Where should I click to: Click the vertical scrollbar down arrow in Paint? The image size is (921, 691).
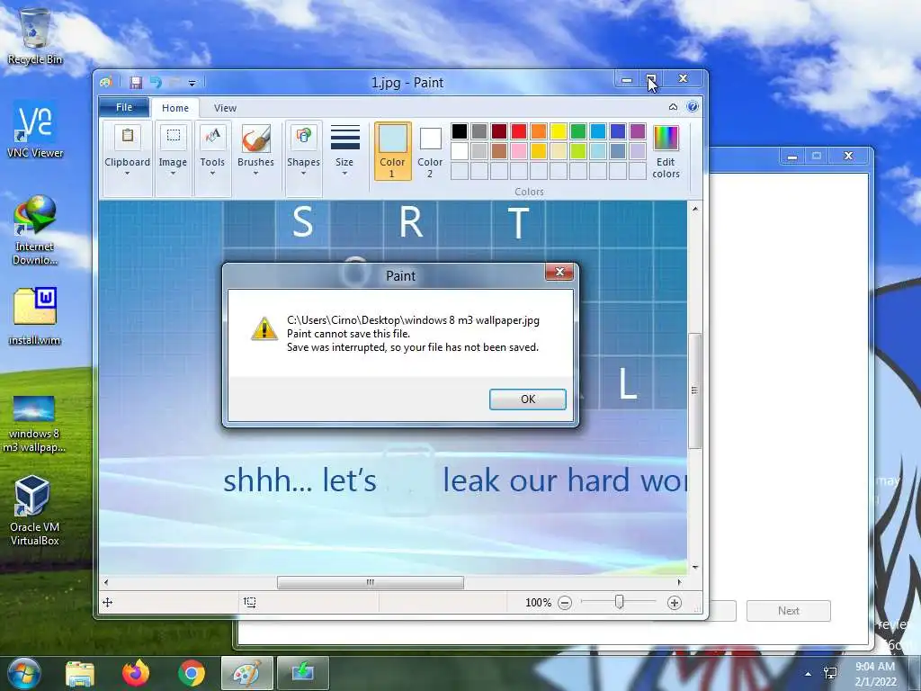pyautogui.click(x=695, y=567)
